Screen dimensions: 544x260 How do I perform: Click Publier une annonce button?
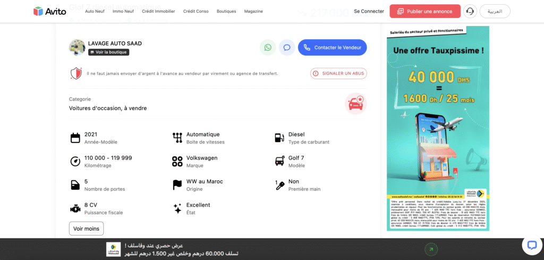(425, 12)
